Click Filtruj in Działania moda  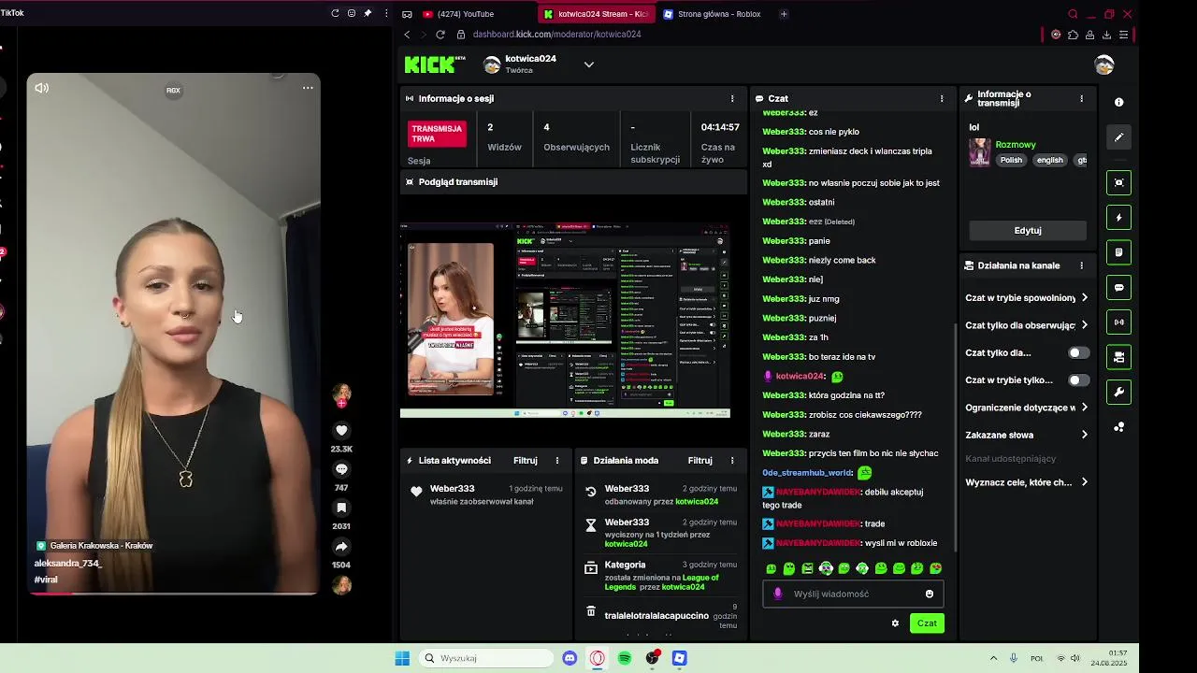(700, 460)
